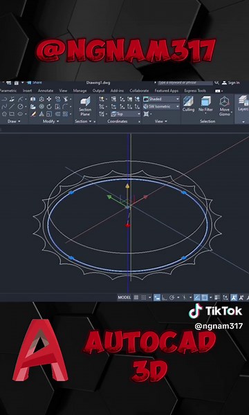Select the Polygon tool in Draw panel
249x415 pixels.
pyautogui.click(x=4, y=114)
